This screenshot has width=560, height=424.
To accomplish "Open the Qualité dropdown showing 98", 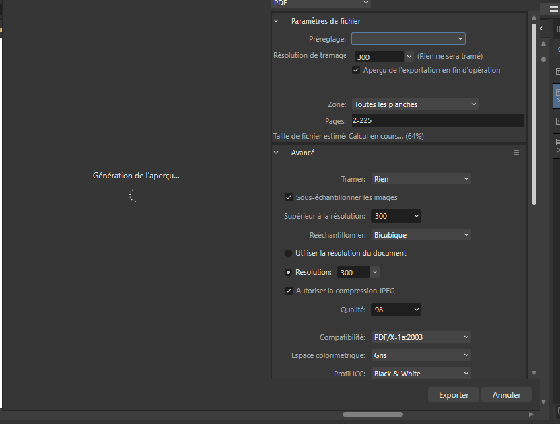I will click(x=396, y=310).
